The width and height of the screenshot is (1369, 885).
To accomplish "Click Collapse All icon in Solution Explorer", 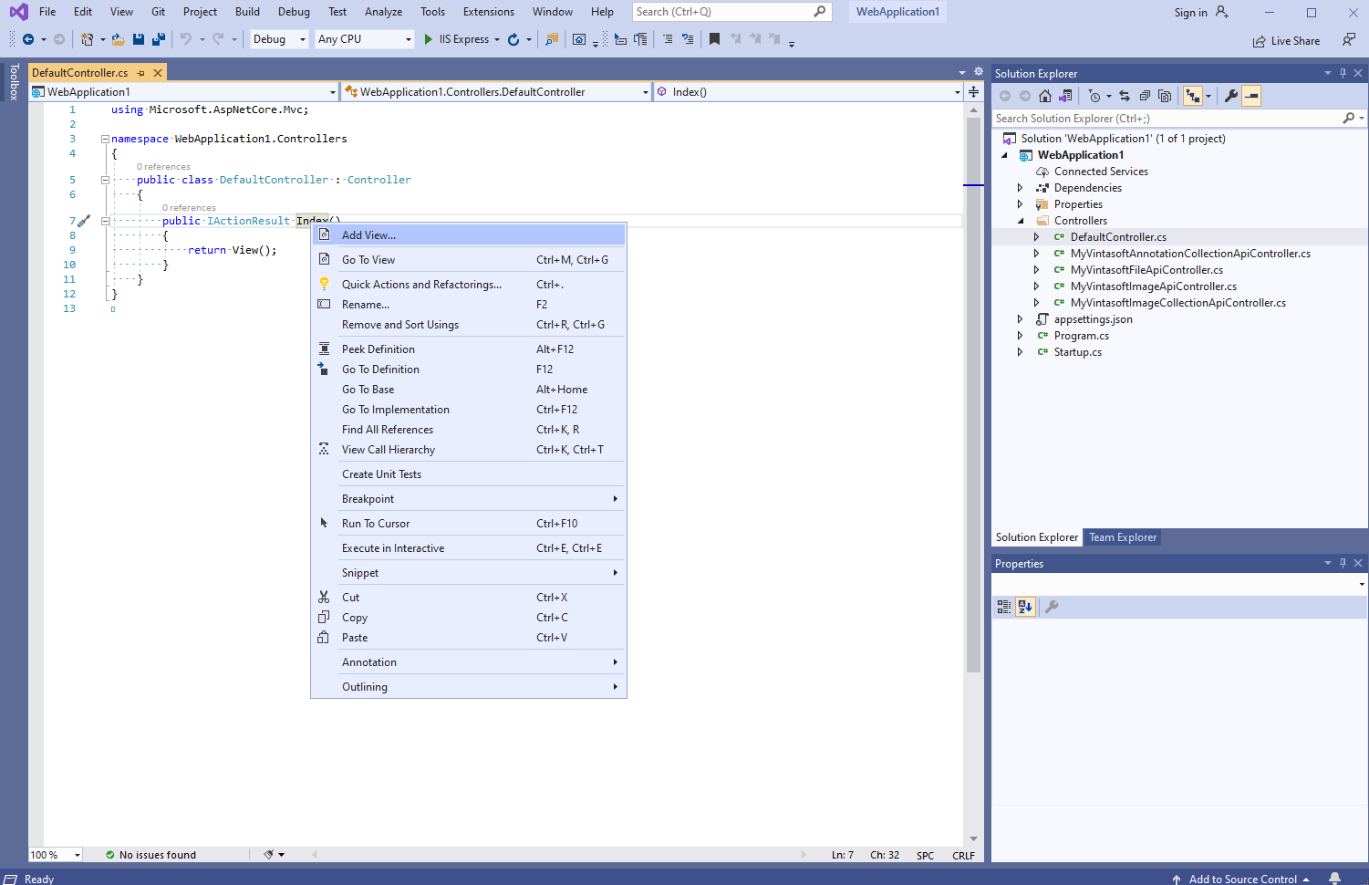I will (x=1145, y=96).
